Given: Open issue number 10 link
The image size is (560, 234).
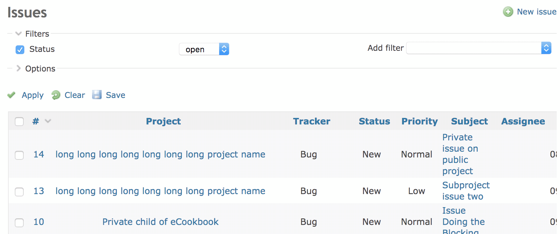Looking at the screenshot, I should (x=39, y=222).
